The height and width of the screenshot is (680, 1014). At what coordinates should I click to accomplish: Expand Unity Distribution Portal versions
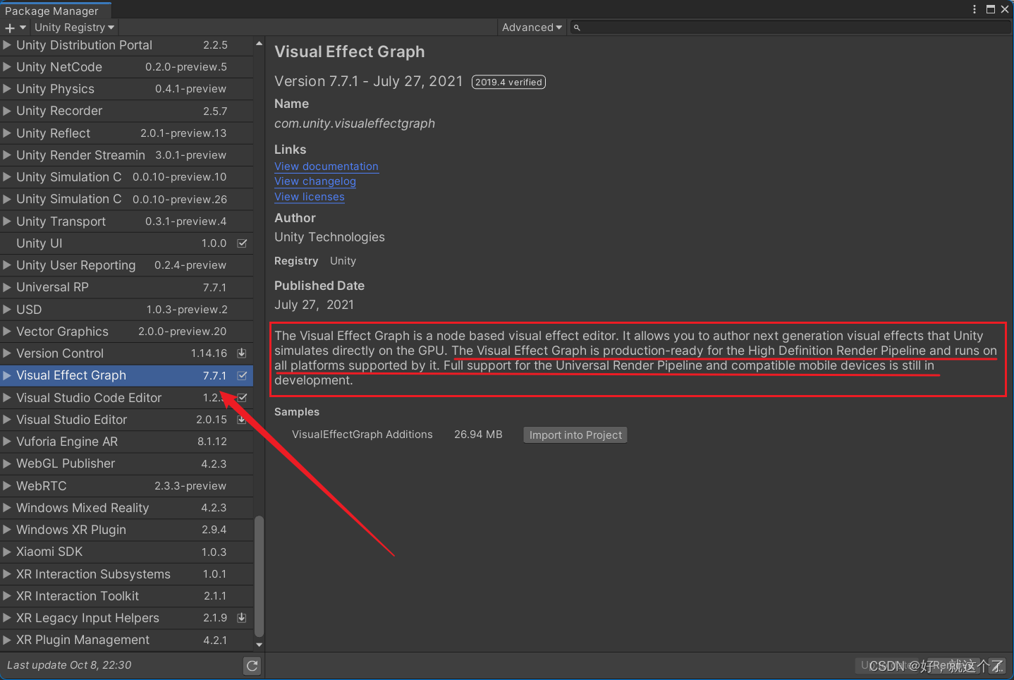coord(7,45)
